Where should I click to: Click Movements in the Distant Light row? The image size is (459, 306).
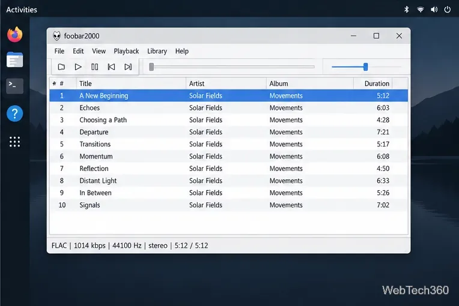[x=286, y=181]
